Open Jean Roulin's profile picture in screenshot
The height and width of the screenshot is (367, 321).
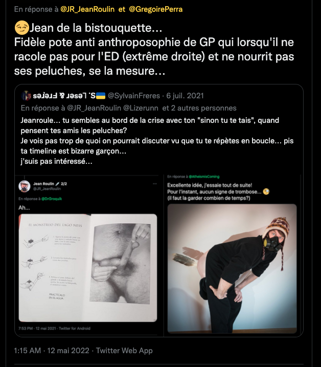click(25, 186)
